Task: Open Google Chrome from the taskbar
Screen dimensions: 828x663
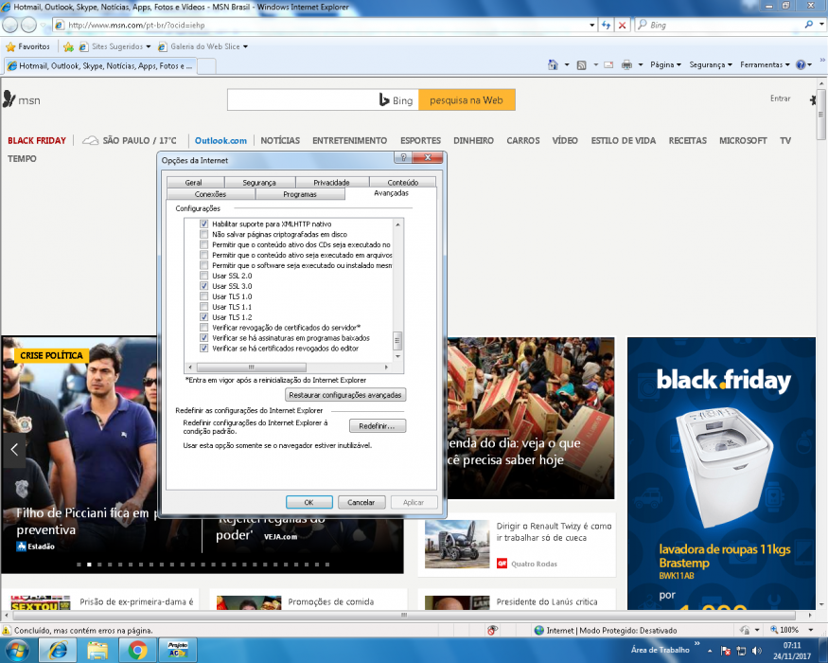Action: click(137, 651)
